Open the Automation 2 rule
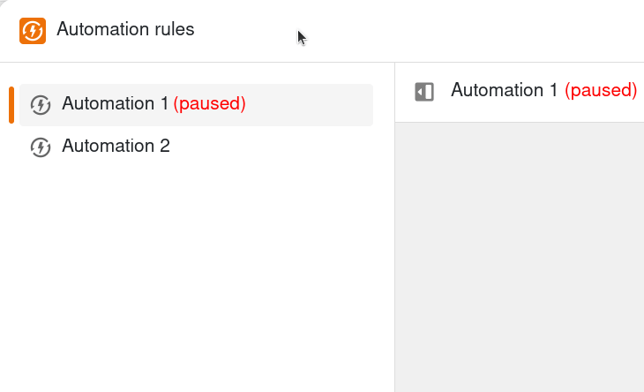Screen dimensions: 644x392 point(116,147)
